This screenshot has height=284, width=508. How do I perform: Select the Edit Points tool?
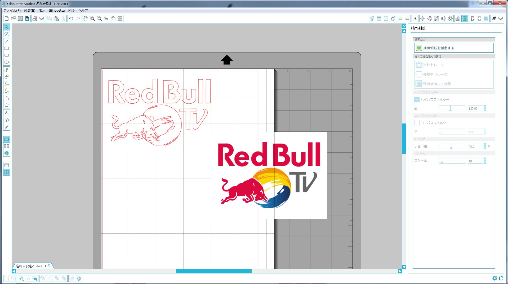pos(7,34)
